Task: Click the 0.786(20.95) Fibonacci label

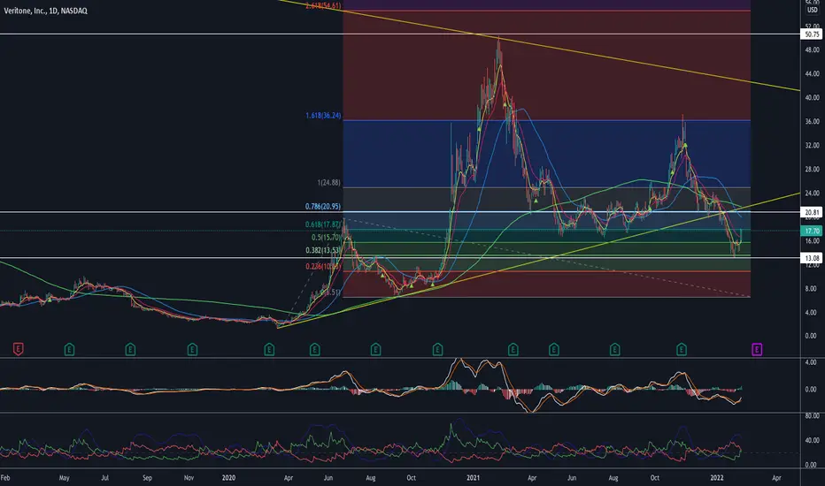Action: [x=323, y=207]
